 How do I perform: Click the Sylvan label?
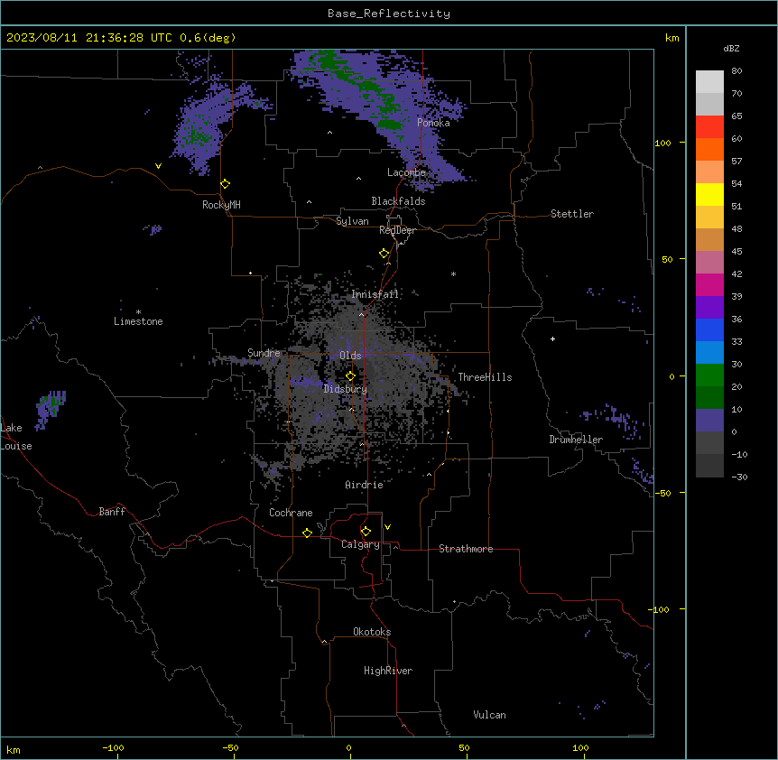[x=352, y=221]
